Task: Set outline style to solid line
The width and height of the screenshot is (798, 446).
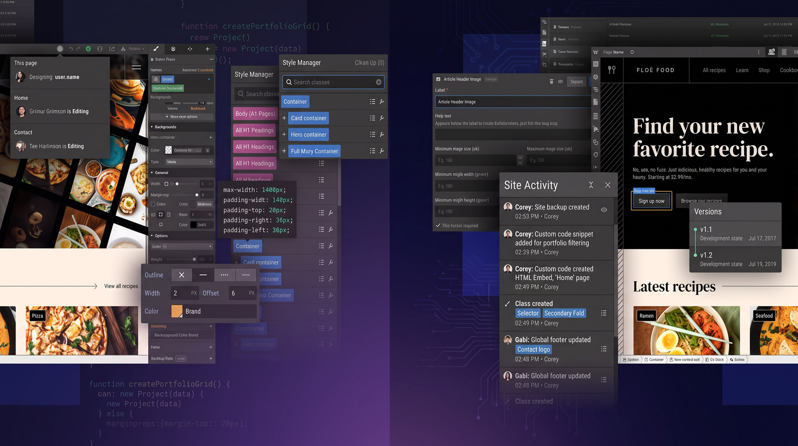Action: pos(203,275)
